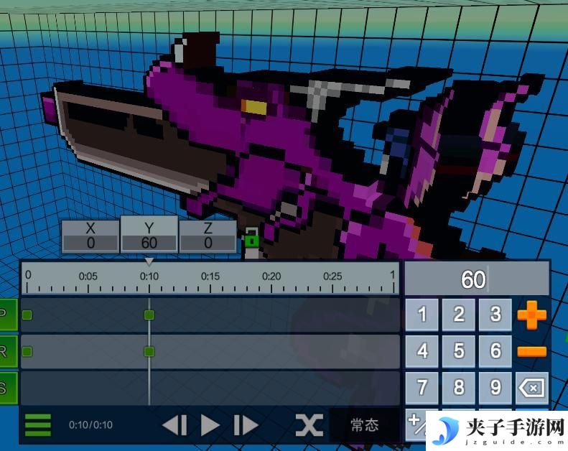
Task: Click the 0:10/0:10 time readout
Action: (90, 425)
